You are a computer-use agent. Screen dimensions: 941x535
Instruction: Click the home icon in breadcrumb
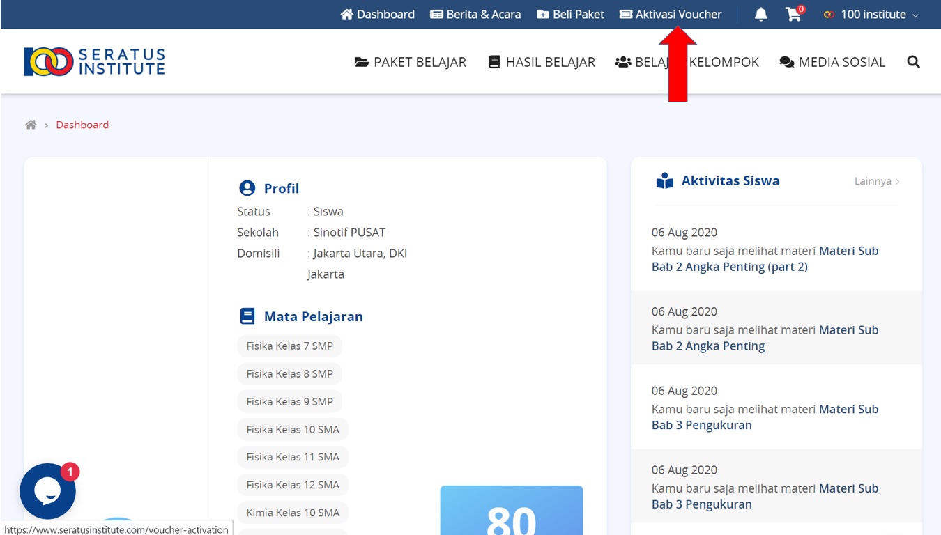[31, 125]
